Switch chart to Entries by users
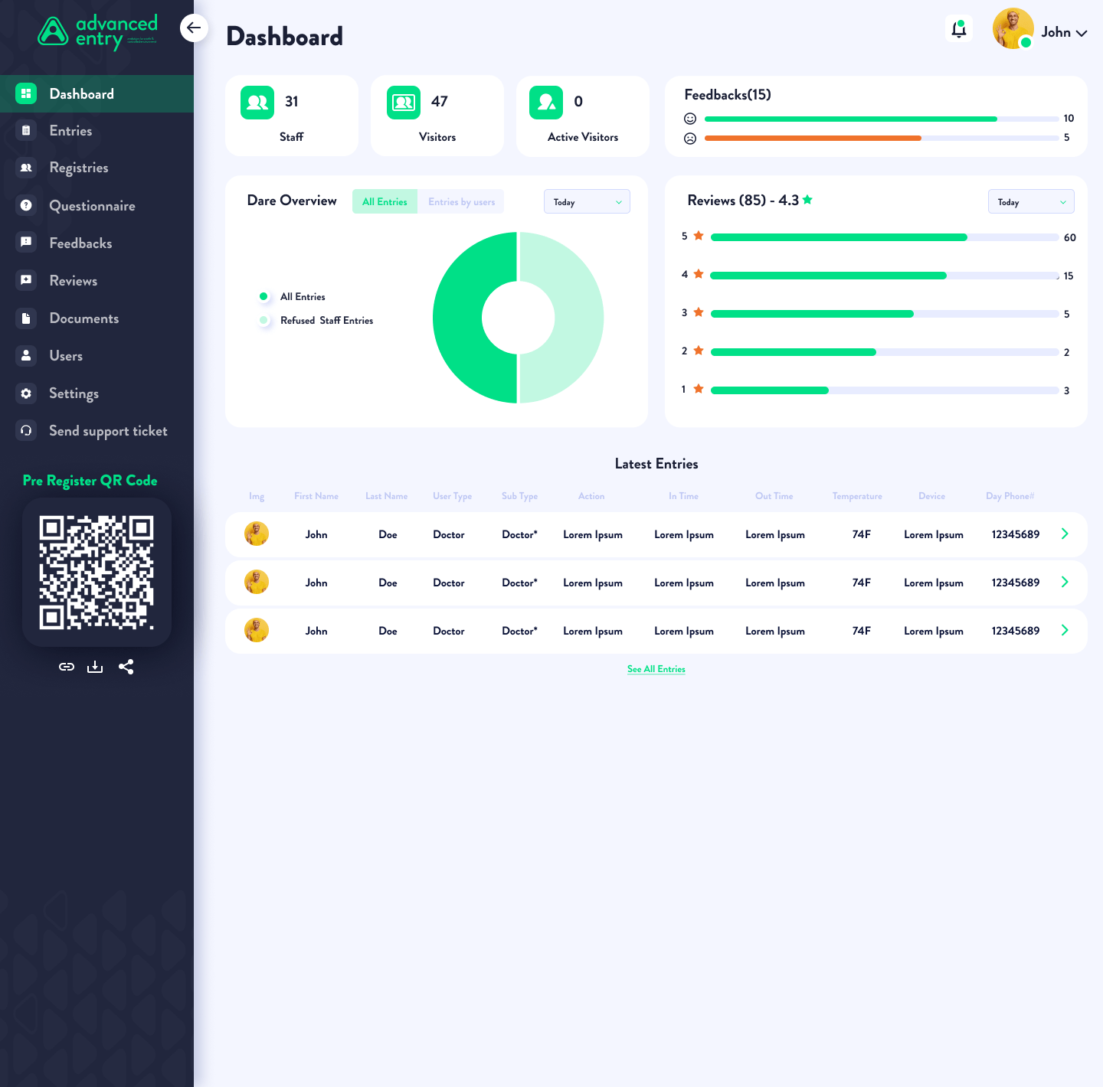 [x=461, y=202]
